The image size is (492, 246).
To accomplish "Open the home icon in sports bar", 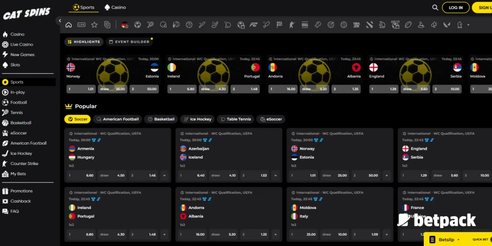I will (x=69, y=25).
